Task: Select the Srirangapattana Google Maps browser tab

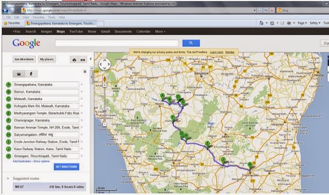Action: [61, 24]
